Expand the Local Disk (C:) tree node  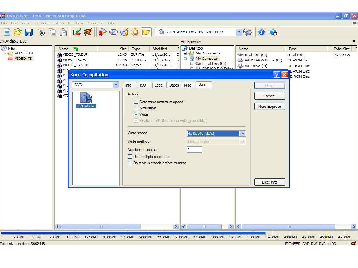point(192,64)
